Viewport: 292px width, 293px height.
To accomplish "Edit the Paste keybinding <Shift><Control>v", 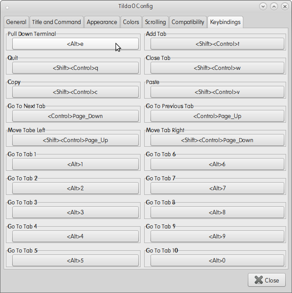I will (x=217, y=92).
